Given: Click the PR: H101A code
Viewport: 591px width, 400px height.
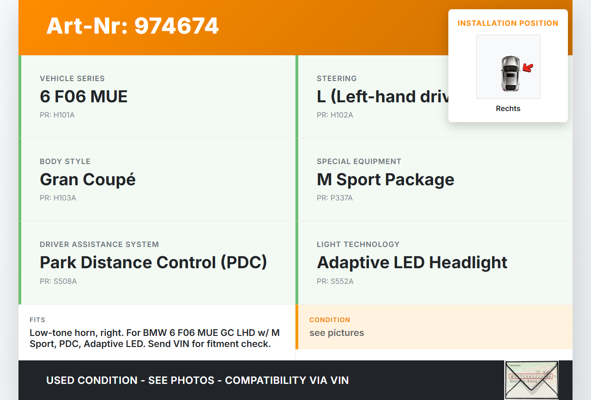Looking at the screenshot, I should click(x=57, y=115).
